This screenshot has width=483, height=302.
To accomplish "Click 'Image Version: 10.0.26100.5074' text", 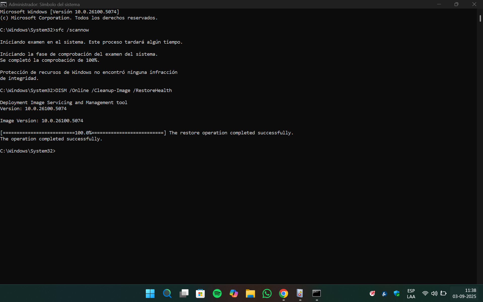I will click(x=42, y=121).
